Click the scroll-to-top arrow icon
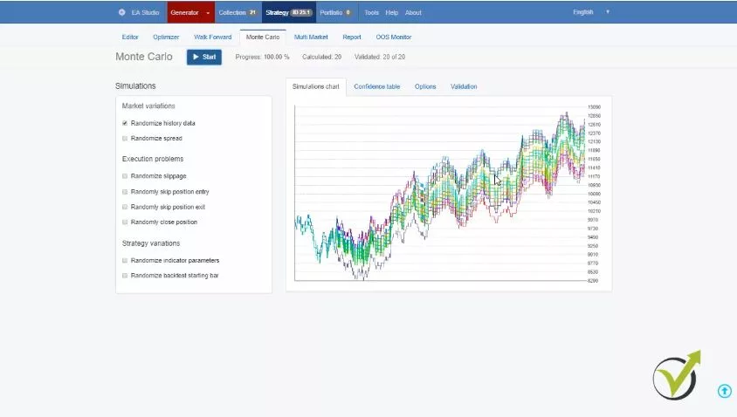Viewport: 737px width, 417px height. tap(724, 391)
